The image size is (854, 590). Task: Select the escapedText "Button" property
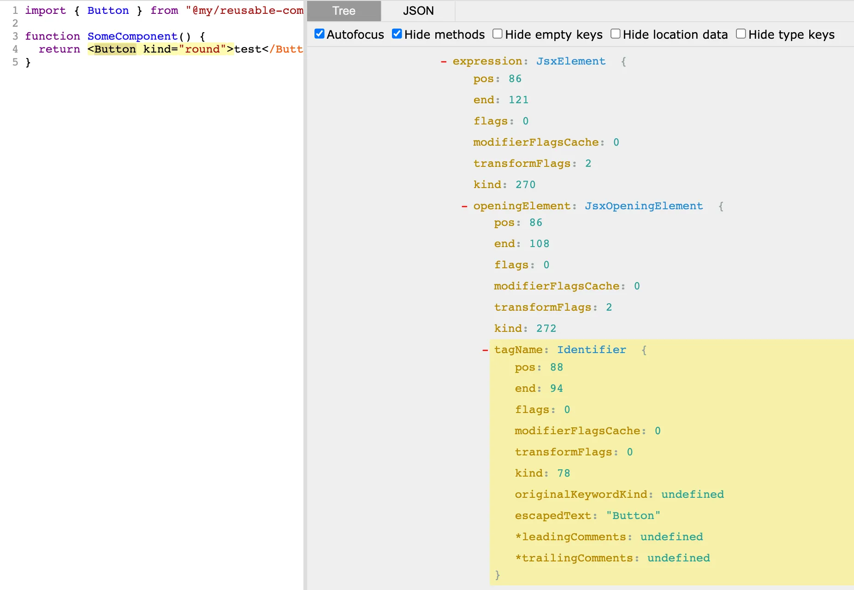587,515
